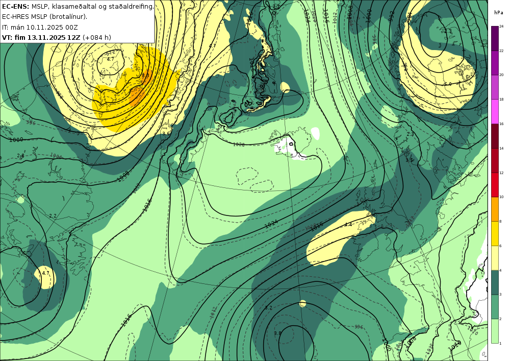The height and width of the screenshot is (361, 510).
Task: Click the 'VT: fim 13.11.2025 12Z' valid time
Action: (x=41, y=37)
